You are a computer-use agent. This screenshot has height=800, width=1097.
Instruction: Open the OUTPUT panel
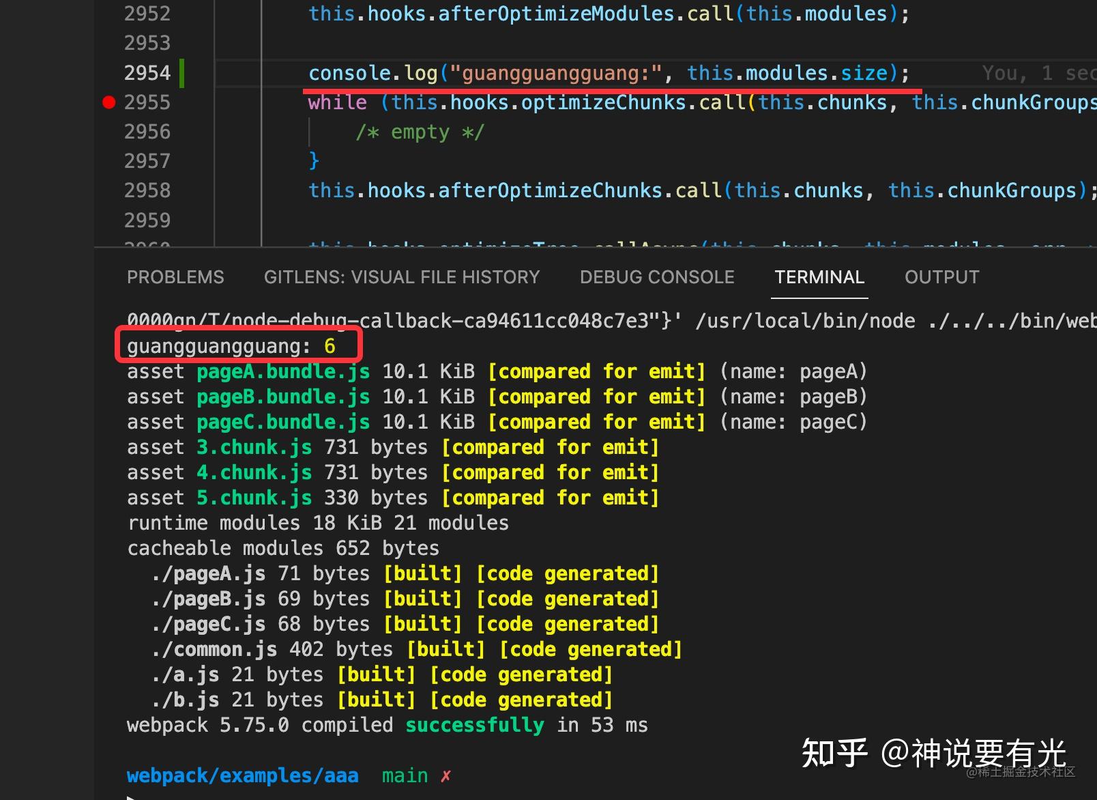tap(941, 276)
